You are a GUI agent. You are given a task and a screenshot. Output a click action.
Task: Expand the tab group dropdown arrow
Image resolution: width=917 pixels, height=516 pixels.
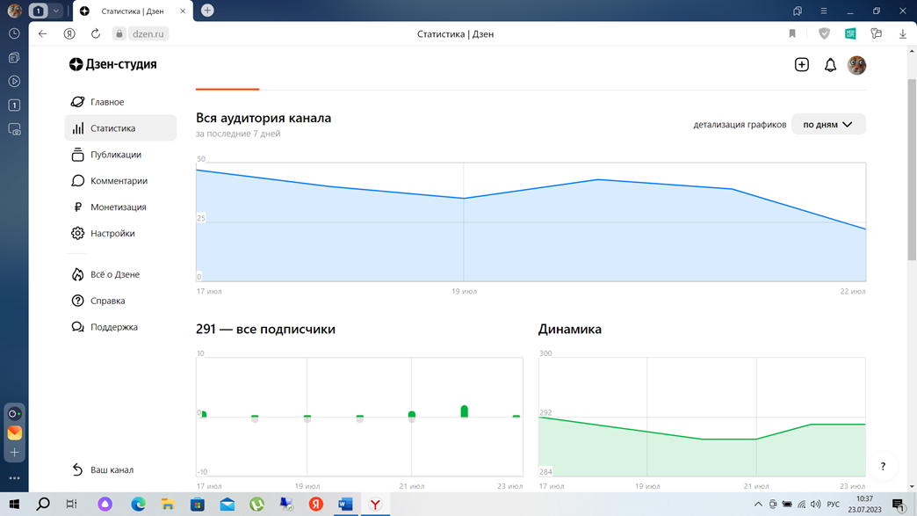pos(56,11)
